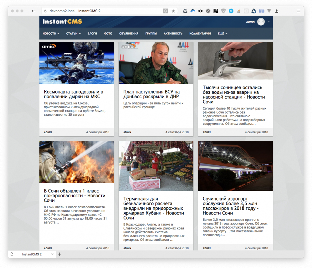Click teaser 'Сегодня более 10 тысяч жителей'
The height and width of the screenshot is (268, 312).
(234, 116)
